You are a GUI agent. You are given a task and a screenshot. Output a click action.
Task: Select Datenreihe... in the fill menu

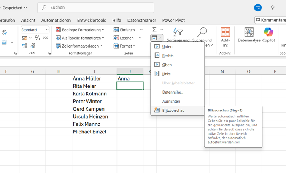[x=173, y=92]
